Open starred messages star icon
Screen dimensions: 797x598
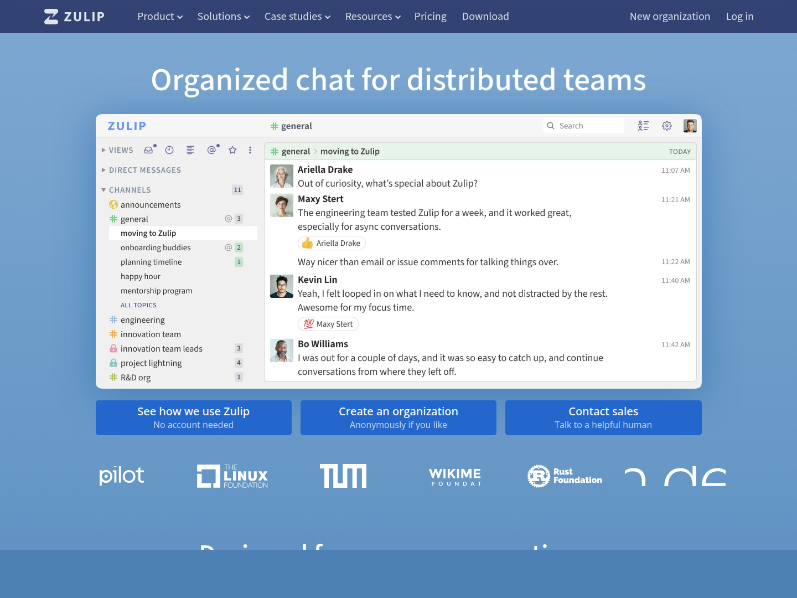point(232,150)
